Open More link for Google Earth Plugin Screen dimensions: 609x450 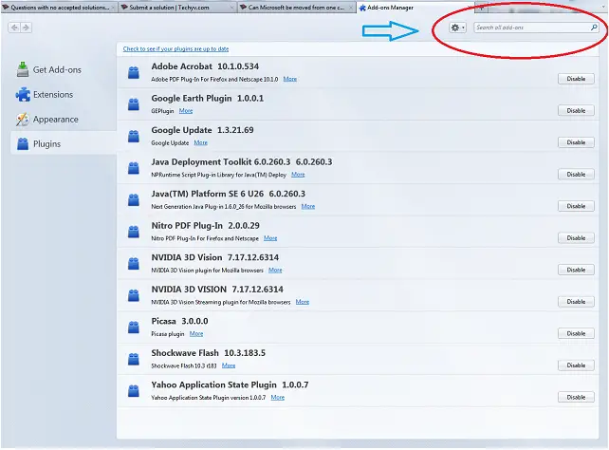pyautogui.click(x=186, y=111)
